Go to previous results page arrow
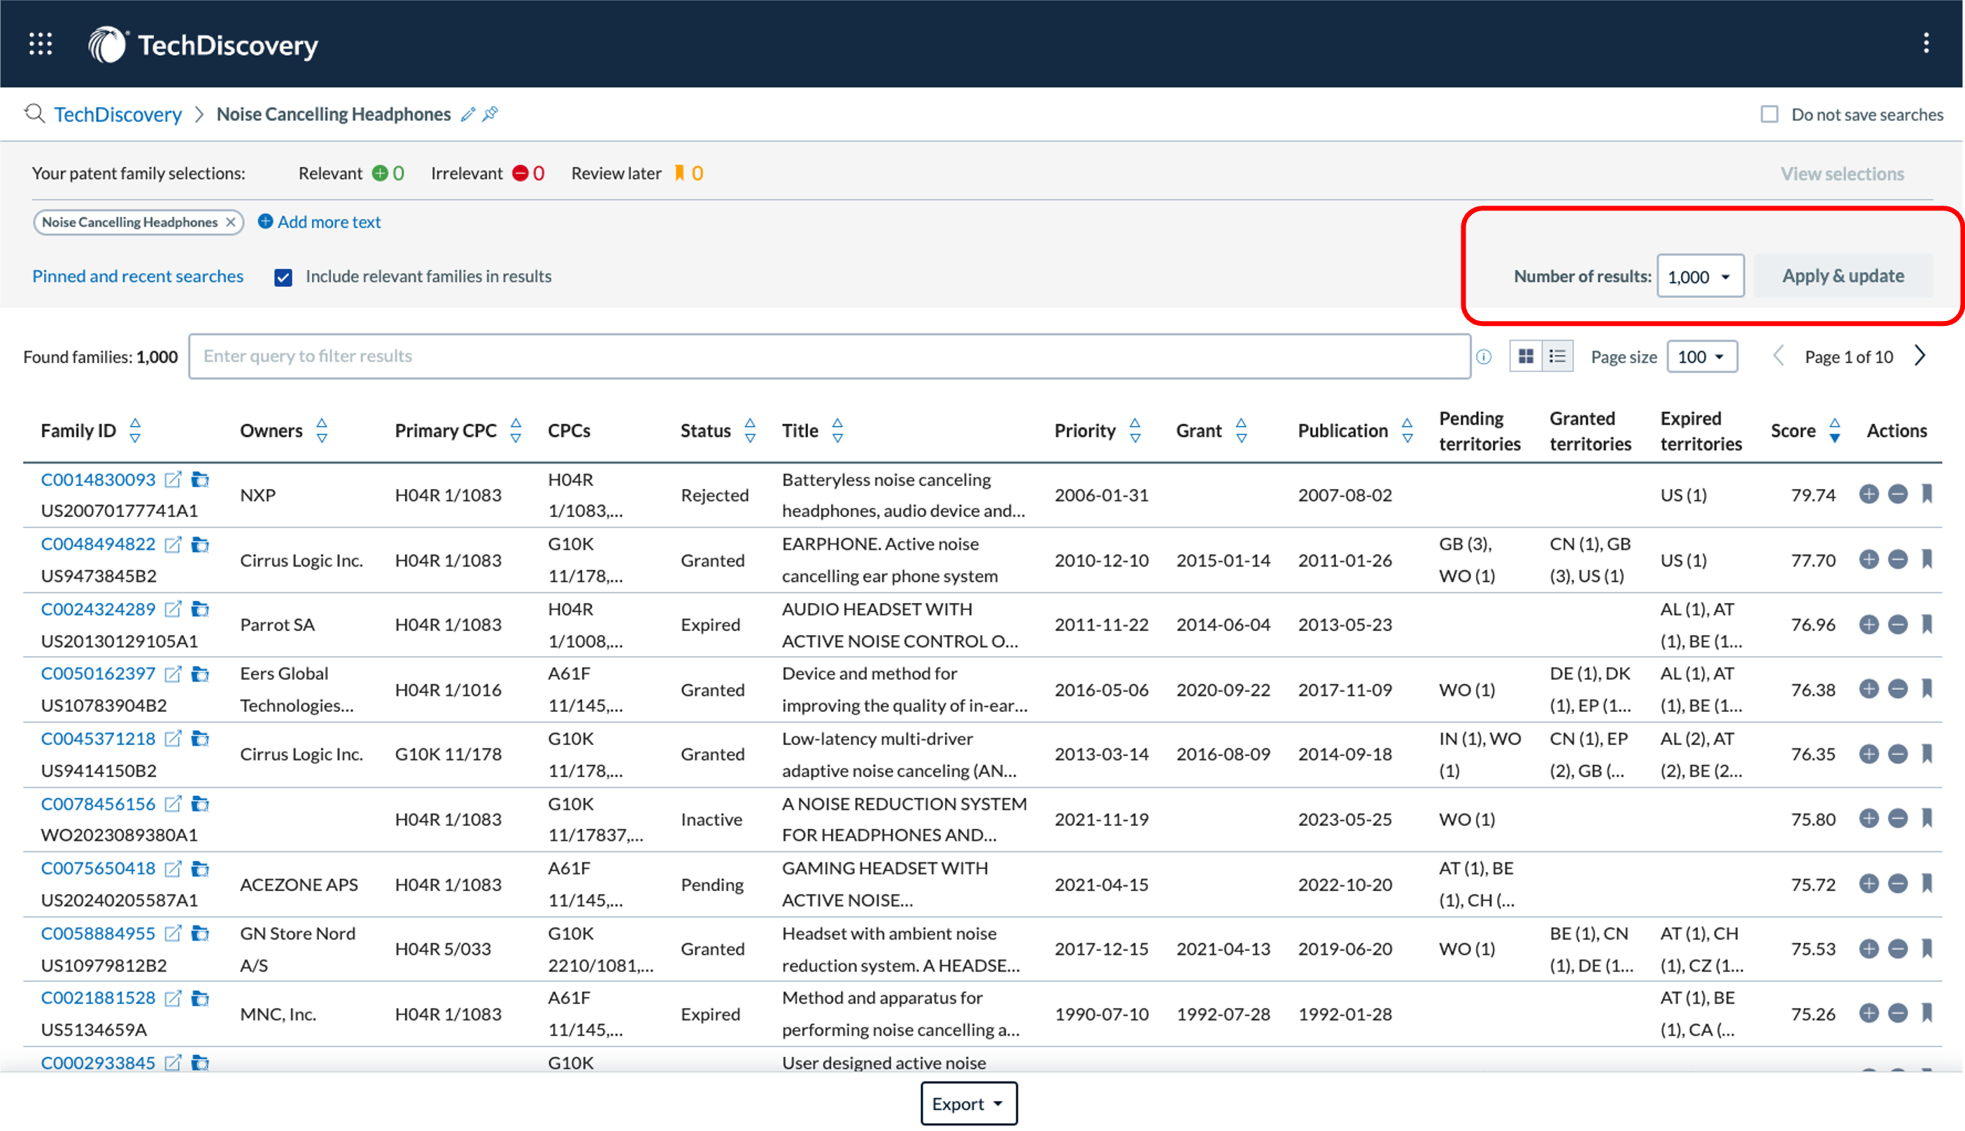Viewport: 1965px width, 1131px height. click(x=1778, y=356)
